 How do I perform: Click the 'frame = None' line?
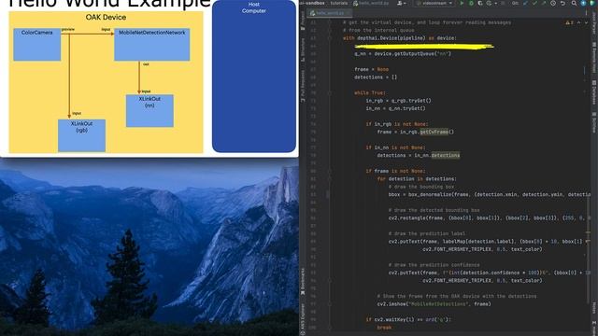(372, 69)
